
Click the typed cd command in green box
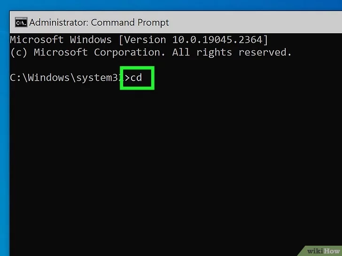pos(136,78)
